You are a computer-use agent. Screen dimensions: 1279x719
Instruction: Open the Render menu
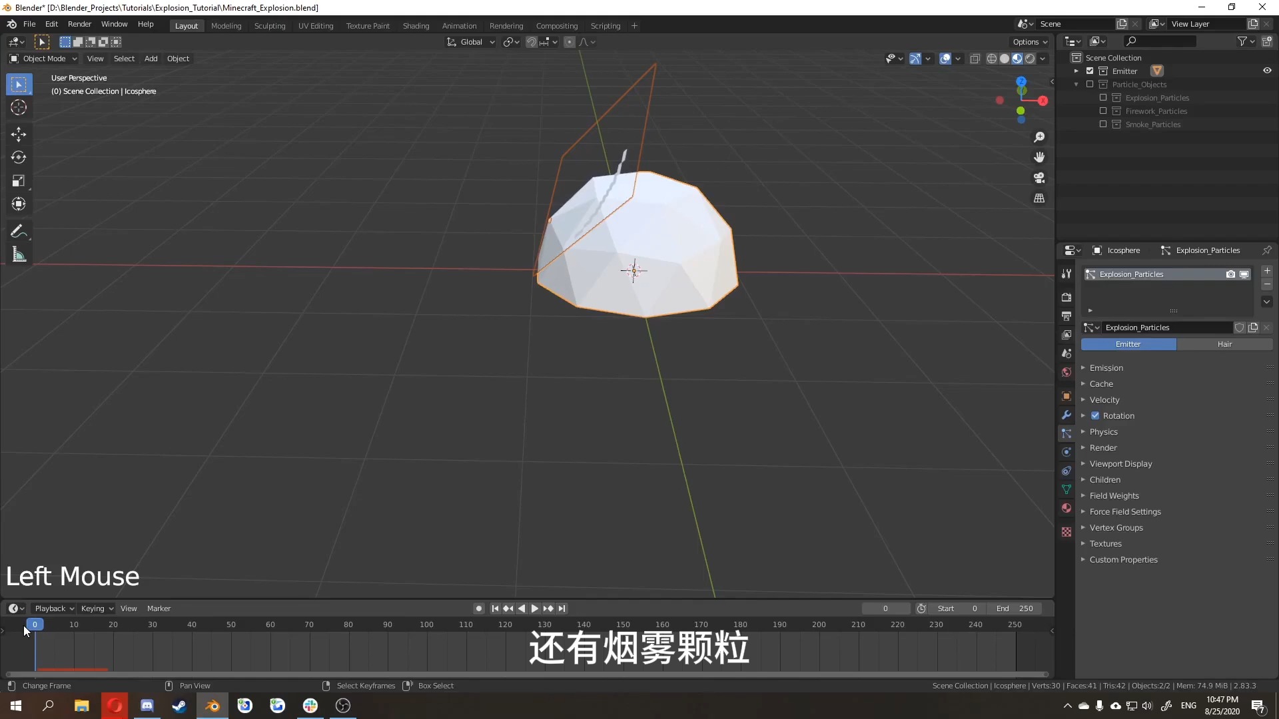[79, 24]
